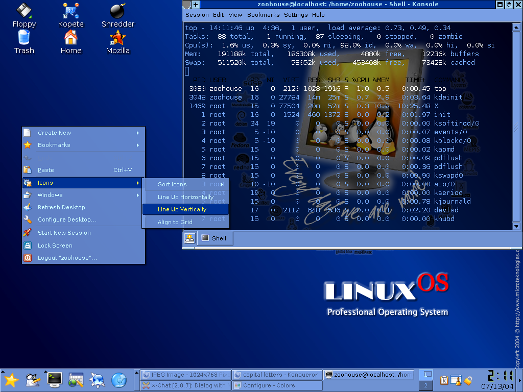Switch to zoohouse@localhost taskbar button
Viewport: 523px width, 392px height.
[x=369, y=375]
